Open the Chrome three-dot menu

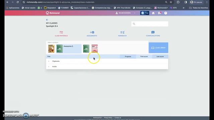(207, 2)
